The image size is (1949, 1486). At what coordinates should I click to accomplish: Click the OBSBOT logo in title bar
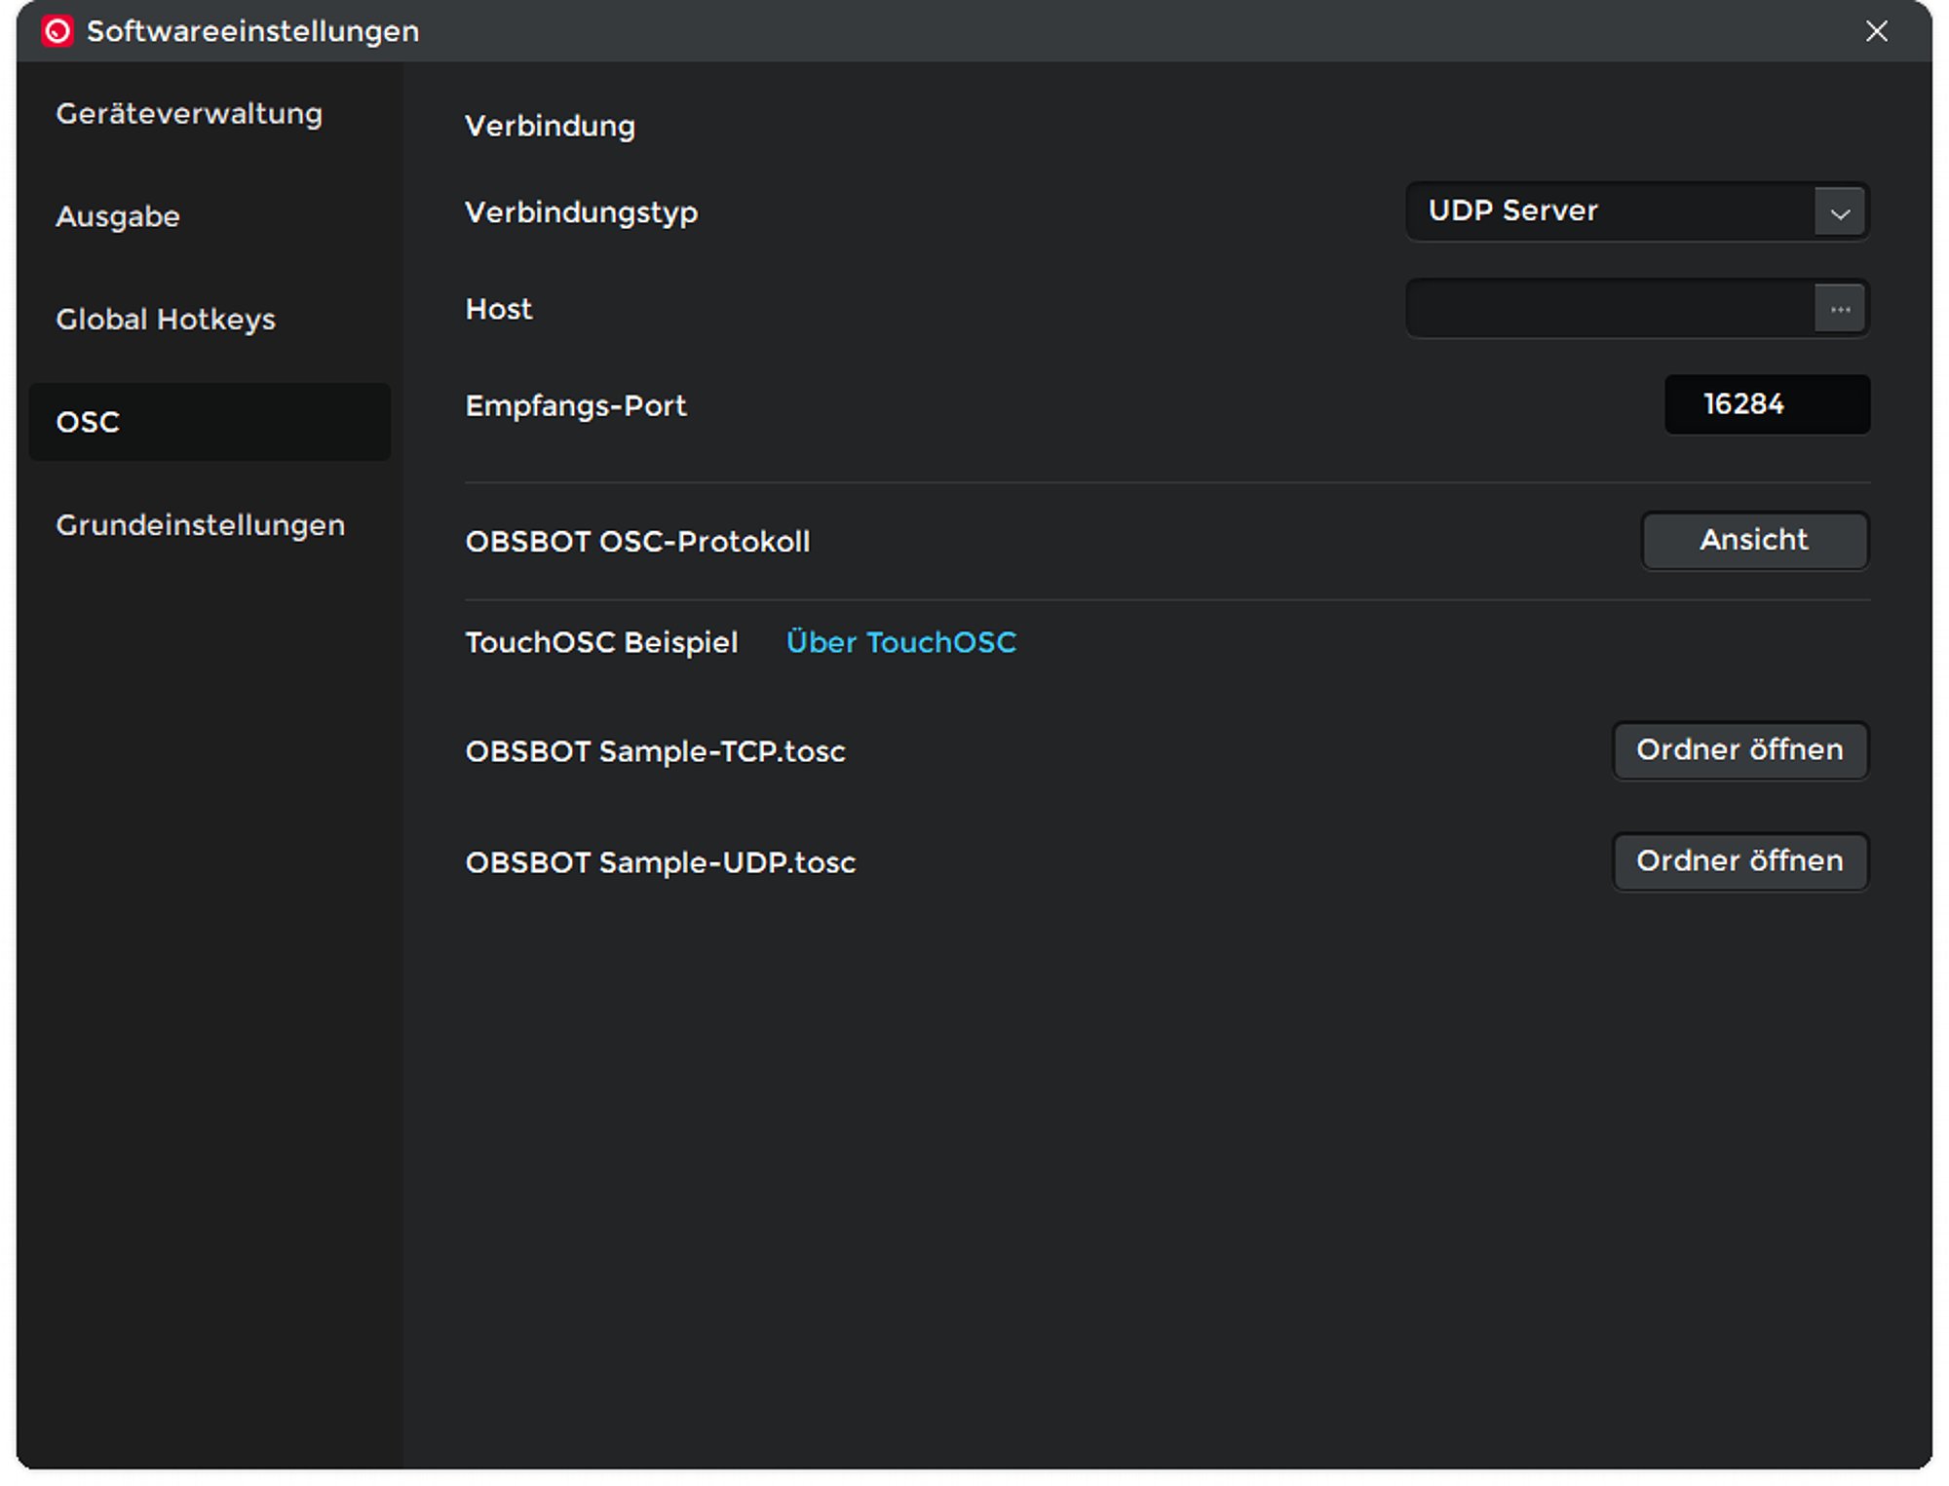[57, 31]
